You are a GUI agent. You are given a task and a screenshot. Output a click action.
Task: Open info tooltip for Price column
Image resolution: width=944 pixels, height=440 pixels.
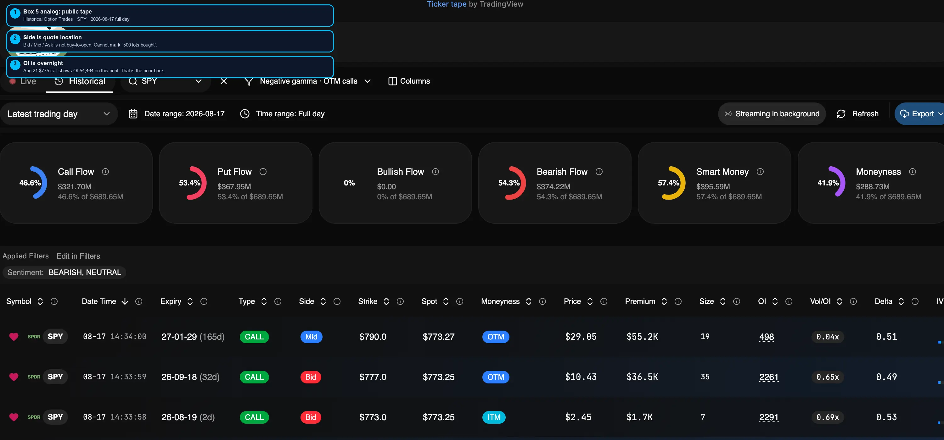click(604, 301)
